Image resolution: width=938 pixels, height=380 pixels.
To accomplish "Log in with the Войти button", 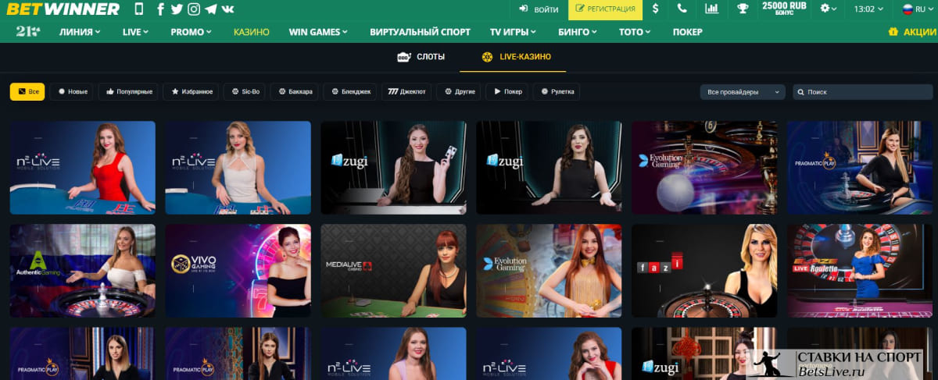I will (x=539, y=9).
